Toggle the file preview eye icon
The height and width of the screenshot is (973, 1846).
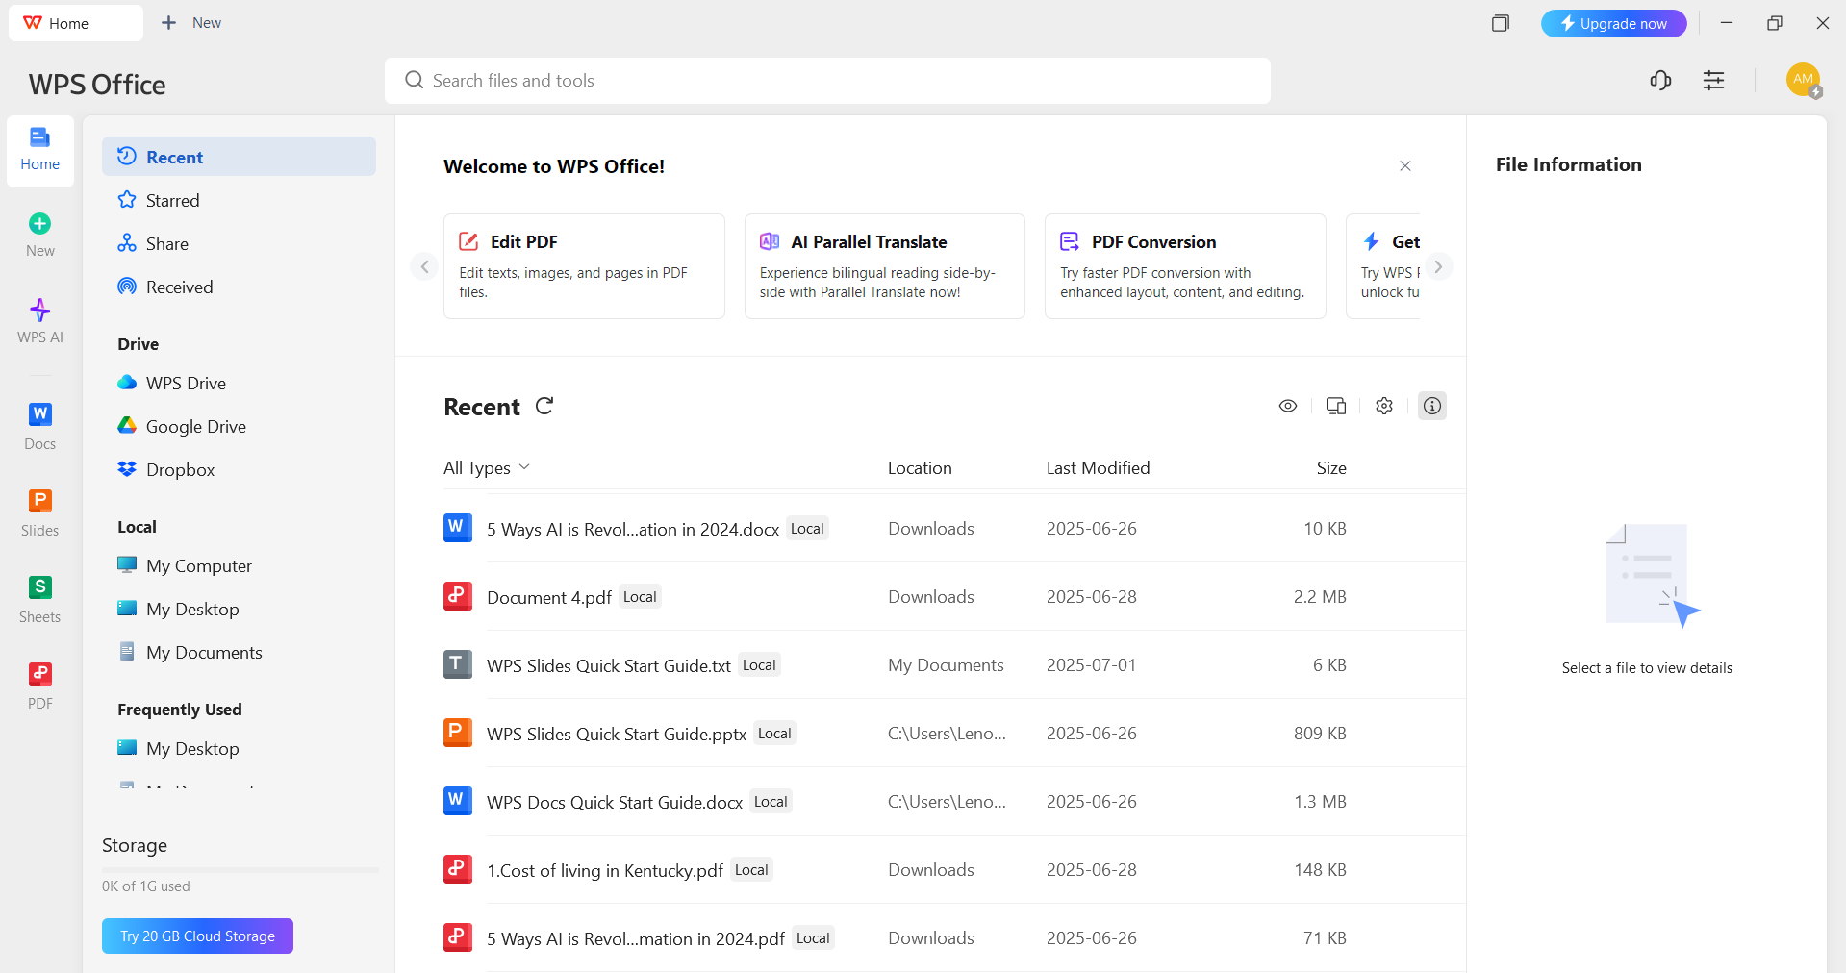(x=1288, y=406)
